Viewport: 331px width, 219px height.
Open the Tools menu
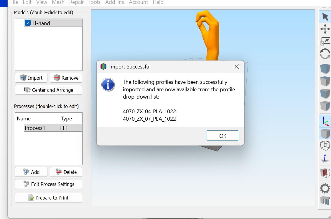coord(94,2)
